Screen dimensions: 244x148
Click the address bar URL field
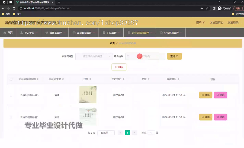(x=109, y=8)
